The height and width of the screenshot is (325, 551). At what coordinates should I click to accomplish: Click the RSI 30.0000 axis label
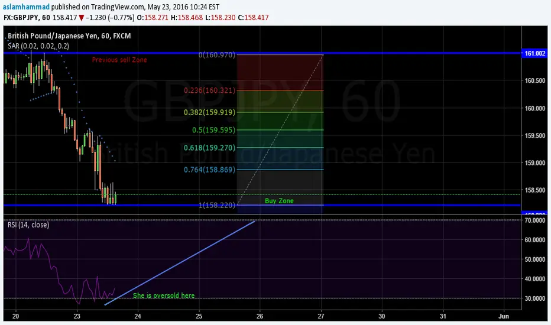535,298
